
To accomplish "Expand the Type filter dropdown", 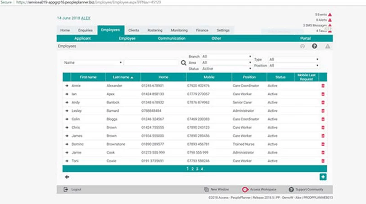I will click(x=294, y=59).
